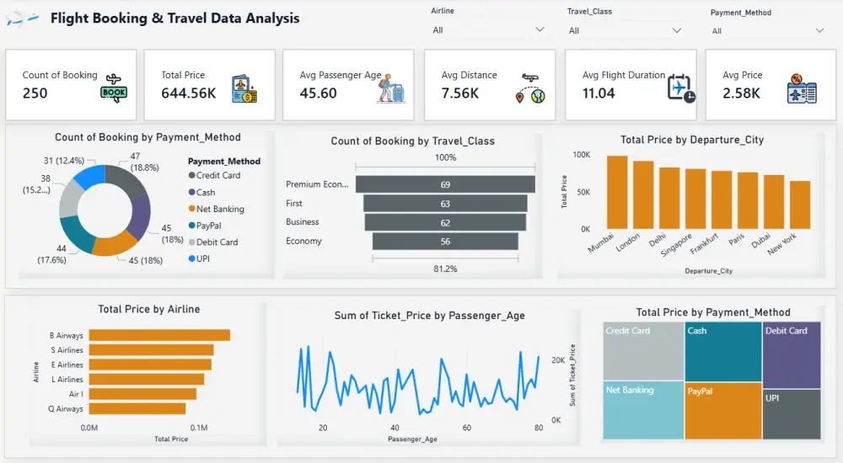Click the Dubai column in departure city chart
Screen dimensions: 843x463
coord(774,202)
